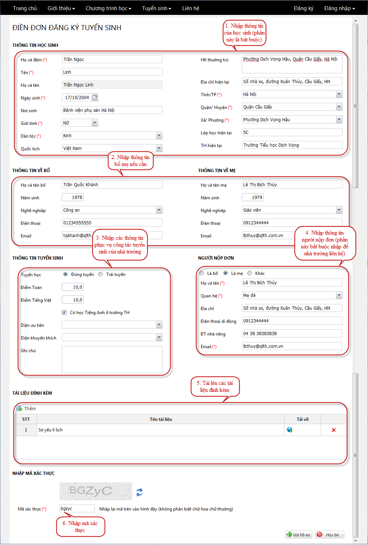Choose Là mẹ as applicant
The width and height of the screenshot is (368, 545).
click(x=225, y=273)
